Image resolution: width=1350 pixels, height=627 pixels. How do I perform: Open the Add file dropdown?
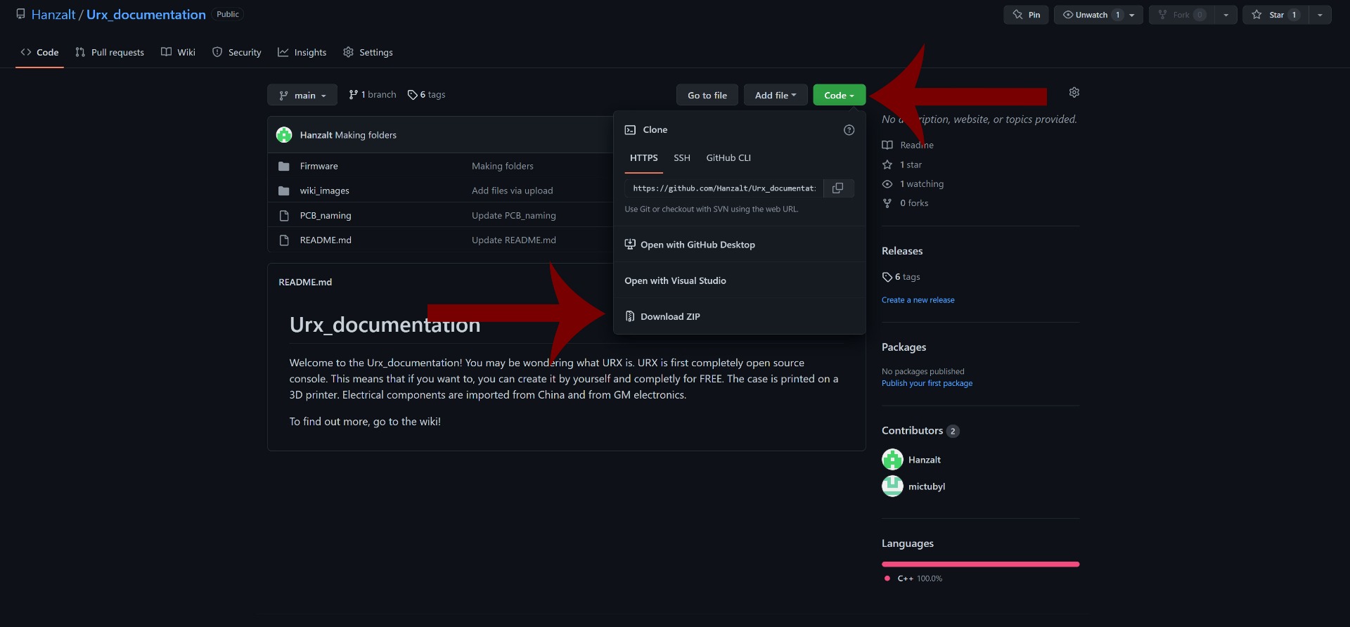(775, 96)
